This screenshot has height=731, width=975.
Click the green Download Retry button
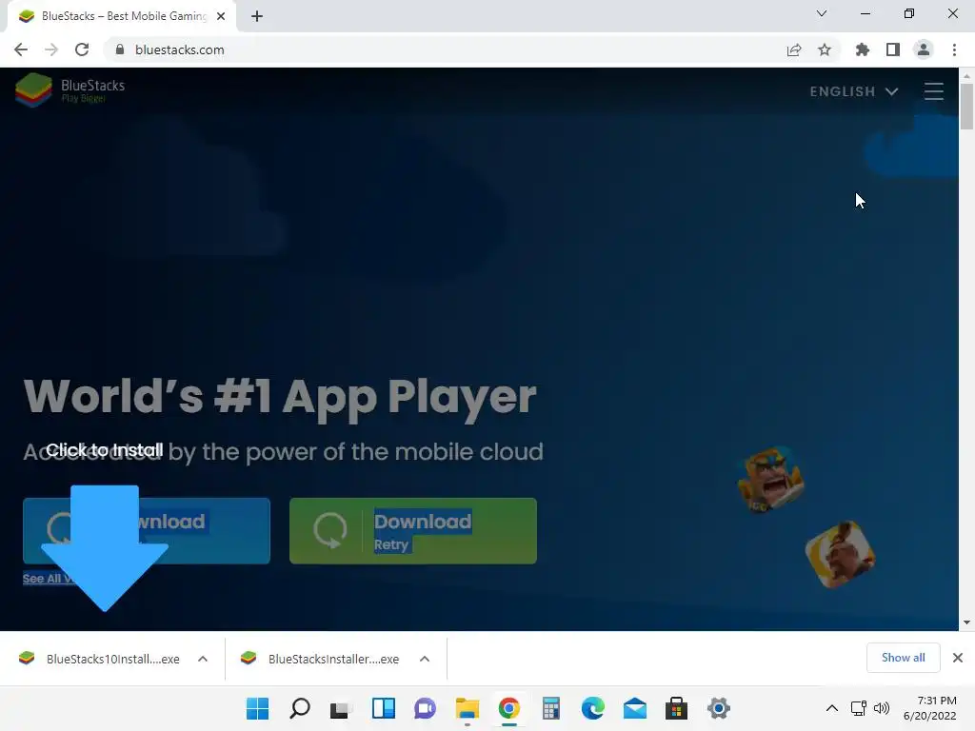(413, 531)
